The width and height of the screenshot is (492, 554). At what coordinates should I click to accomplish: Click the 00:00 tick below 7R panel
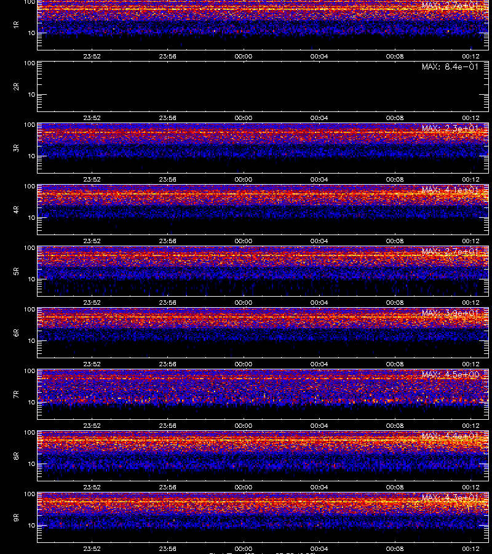coord(244,426)
